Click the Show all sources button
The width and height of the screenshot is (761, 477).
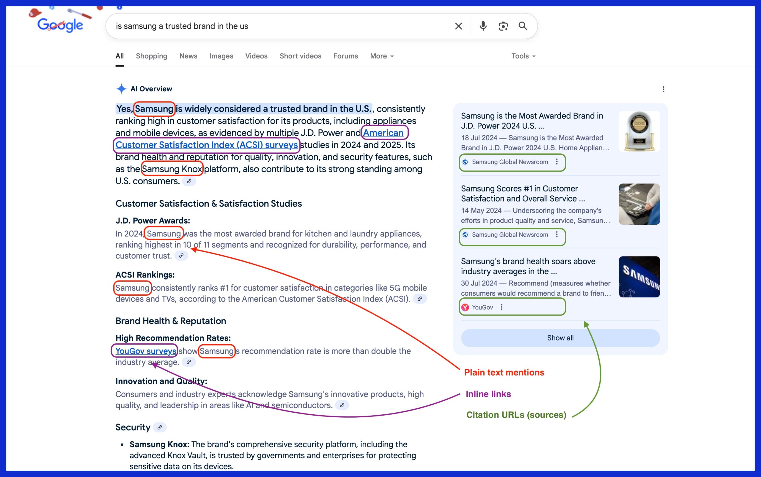560,338
